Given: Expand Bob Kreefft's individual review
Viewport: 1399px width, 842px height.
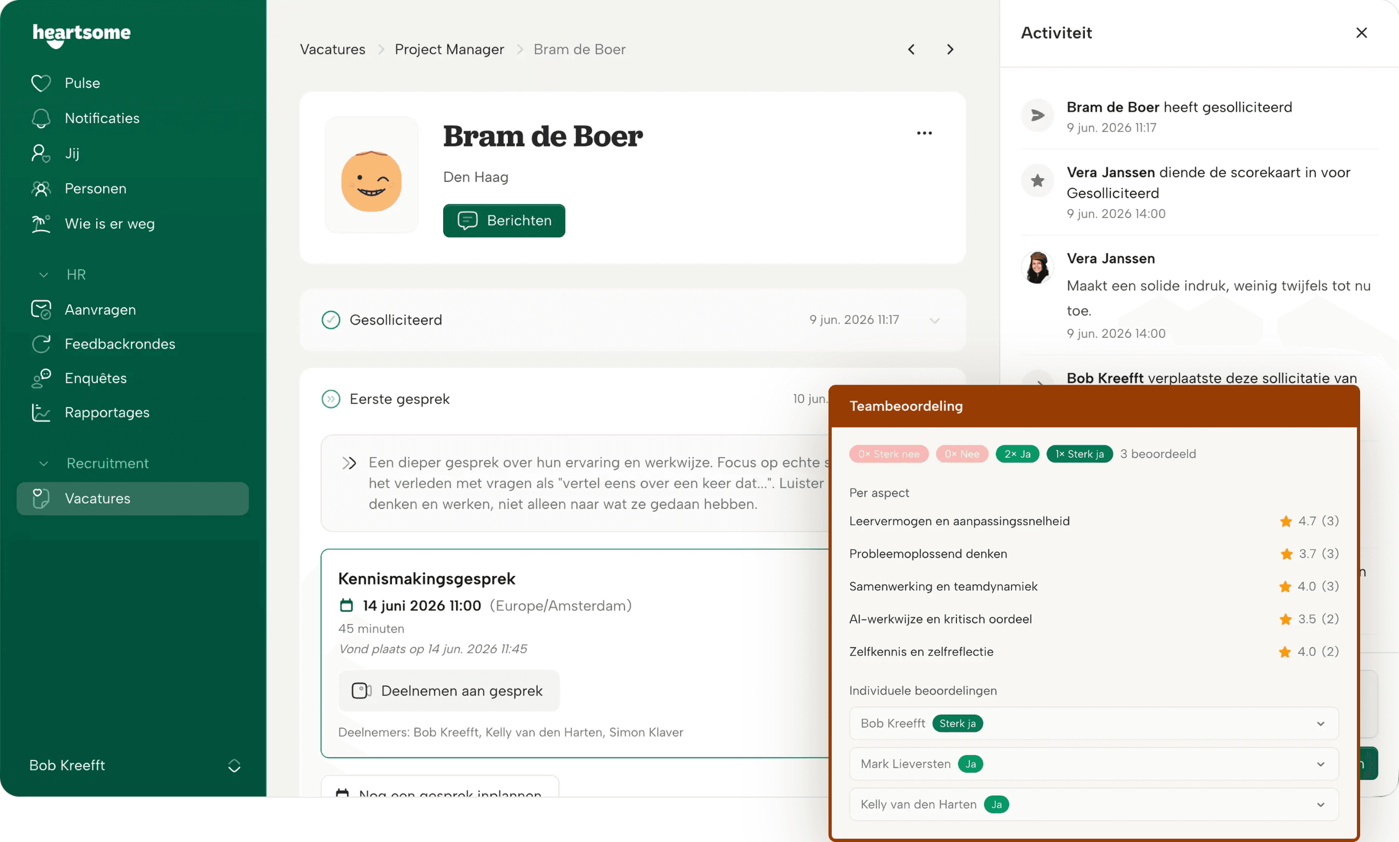Looking at the screenshot, I should (1094, 723).
